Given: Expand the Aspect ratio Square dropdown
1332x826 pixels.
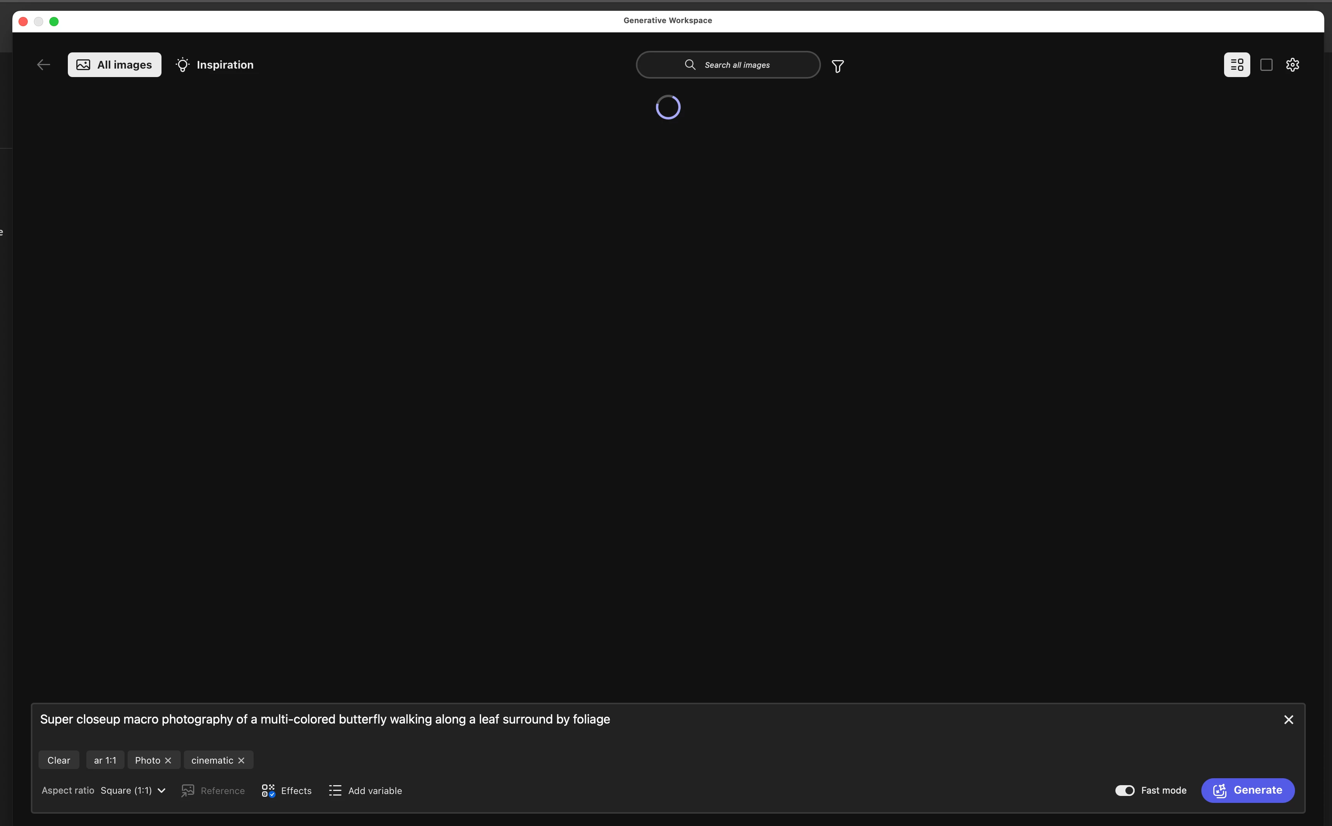Looking at the screenshot, I should [126, 791].
